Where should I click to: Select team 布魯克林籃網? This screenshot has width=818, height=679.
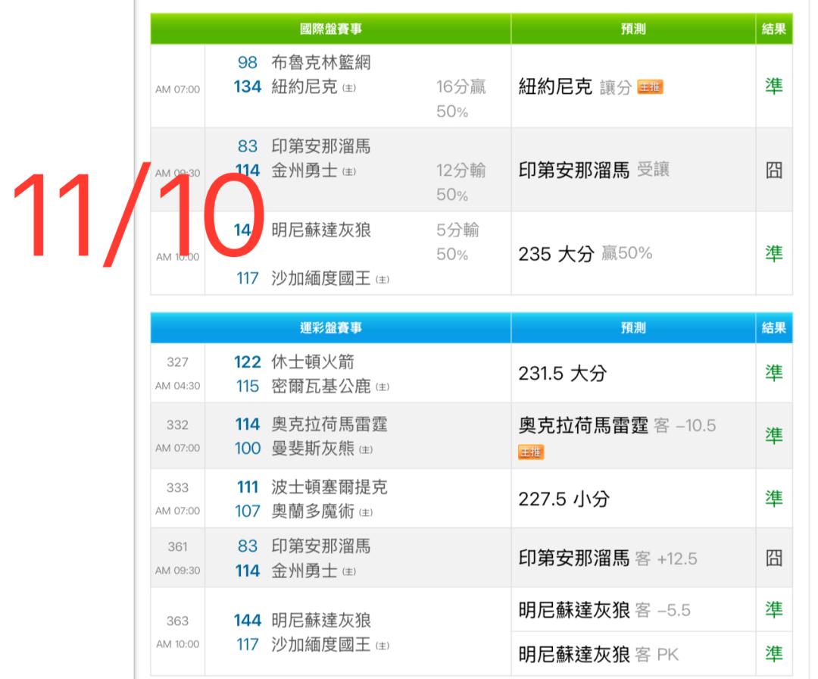point(321,63)
